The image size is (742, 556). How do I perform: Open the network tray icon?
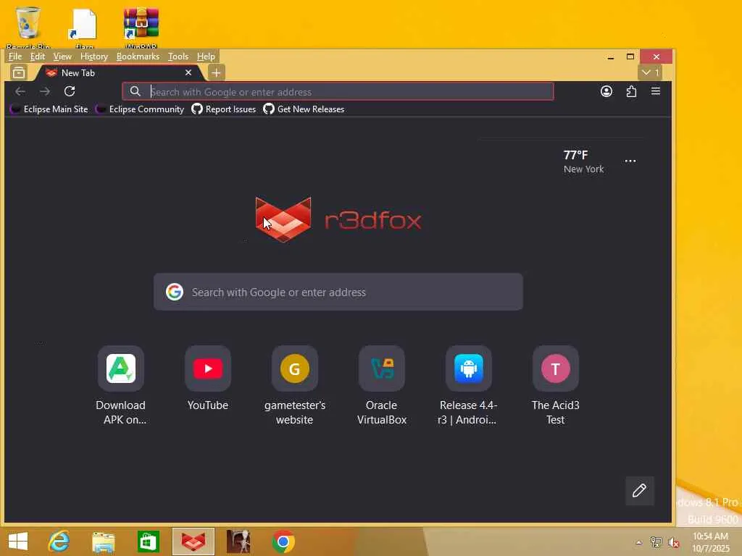point(656,542)
